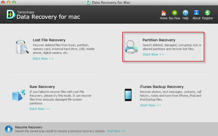Click the Raw Recovery description paragraph
218x136 pixels.
tap(61, 98)
